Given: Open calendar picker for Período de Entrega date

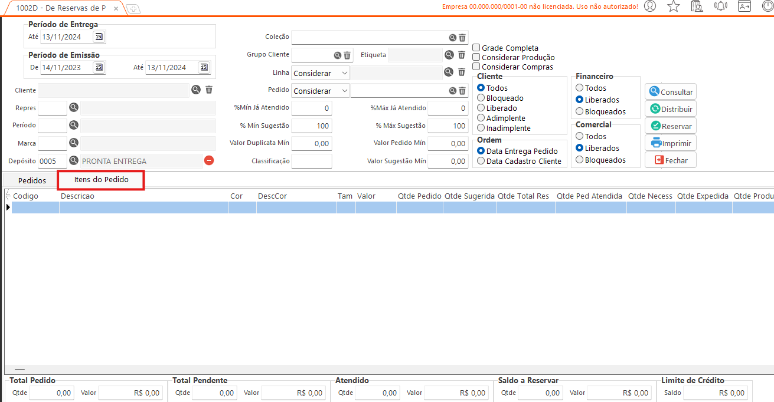Looking at the screenshot, I should coord(99,37).
